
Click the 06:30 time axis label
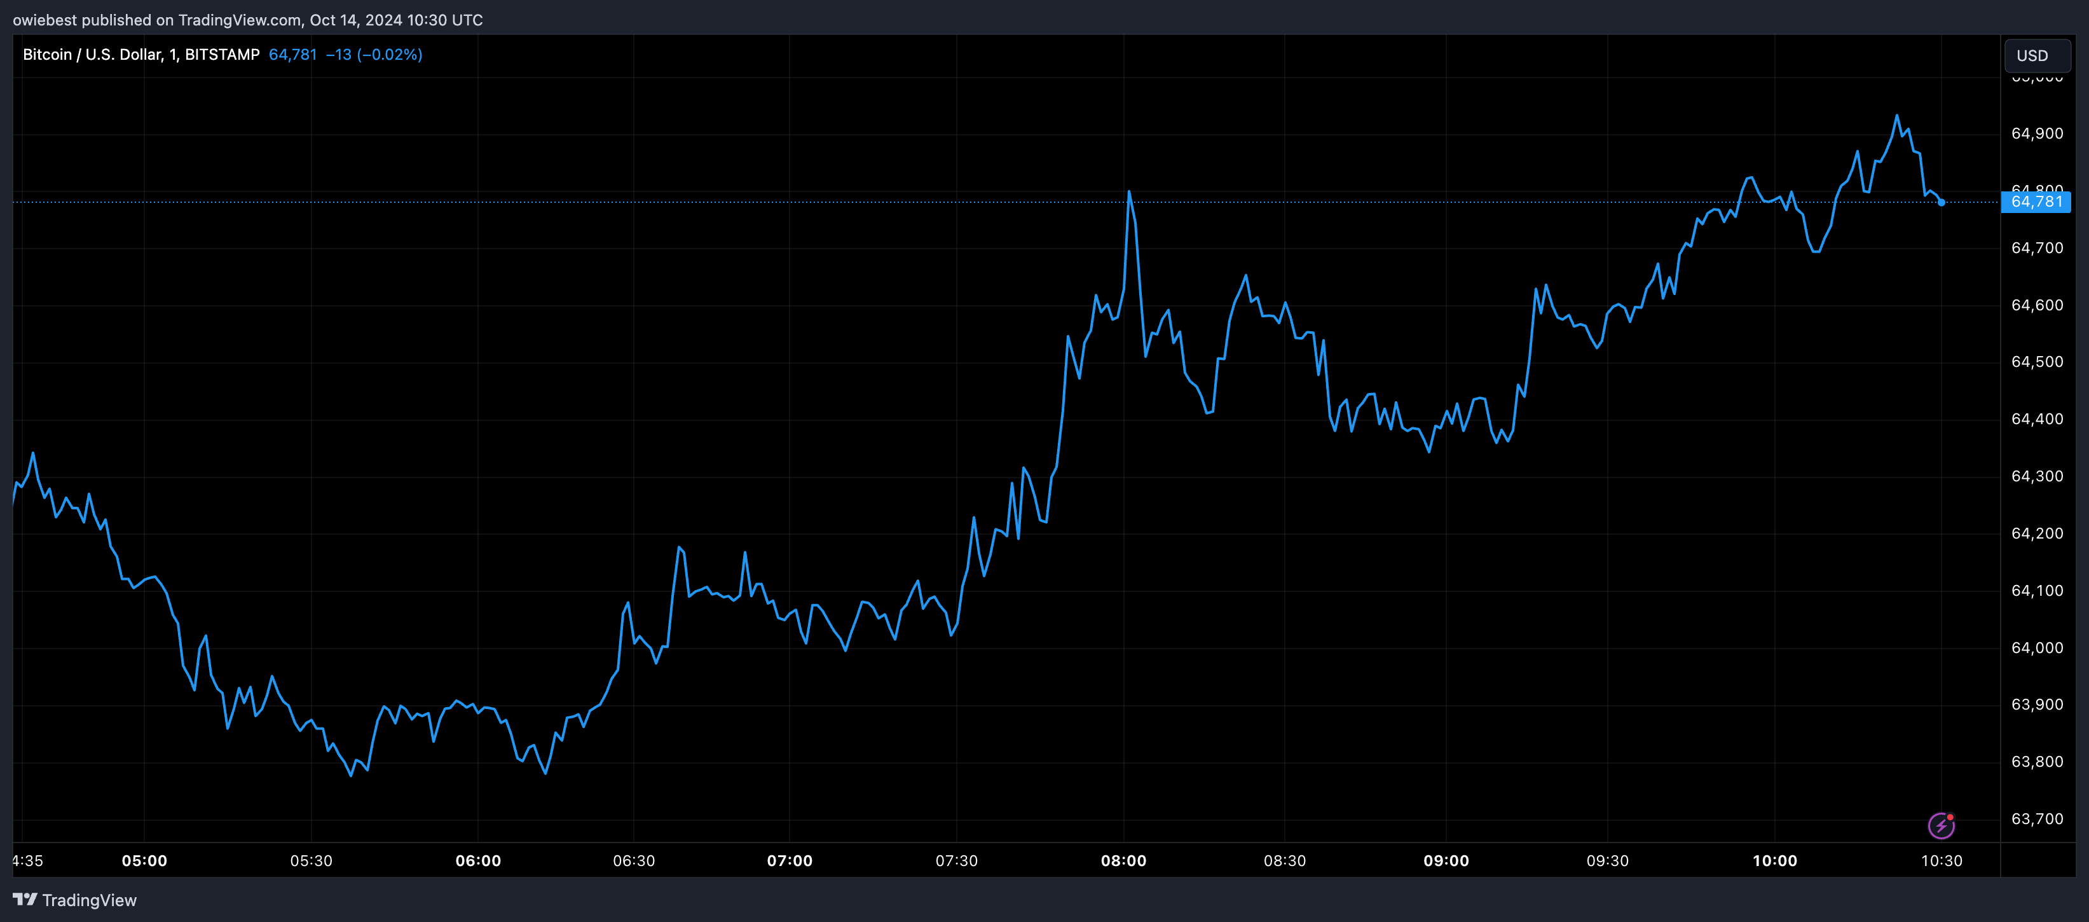[634, 860]
